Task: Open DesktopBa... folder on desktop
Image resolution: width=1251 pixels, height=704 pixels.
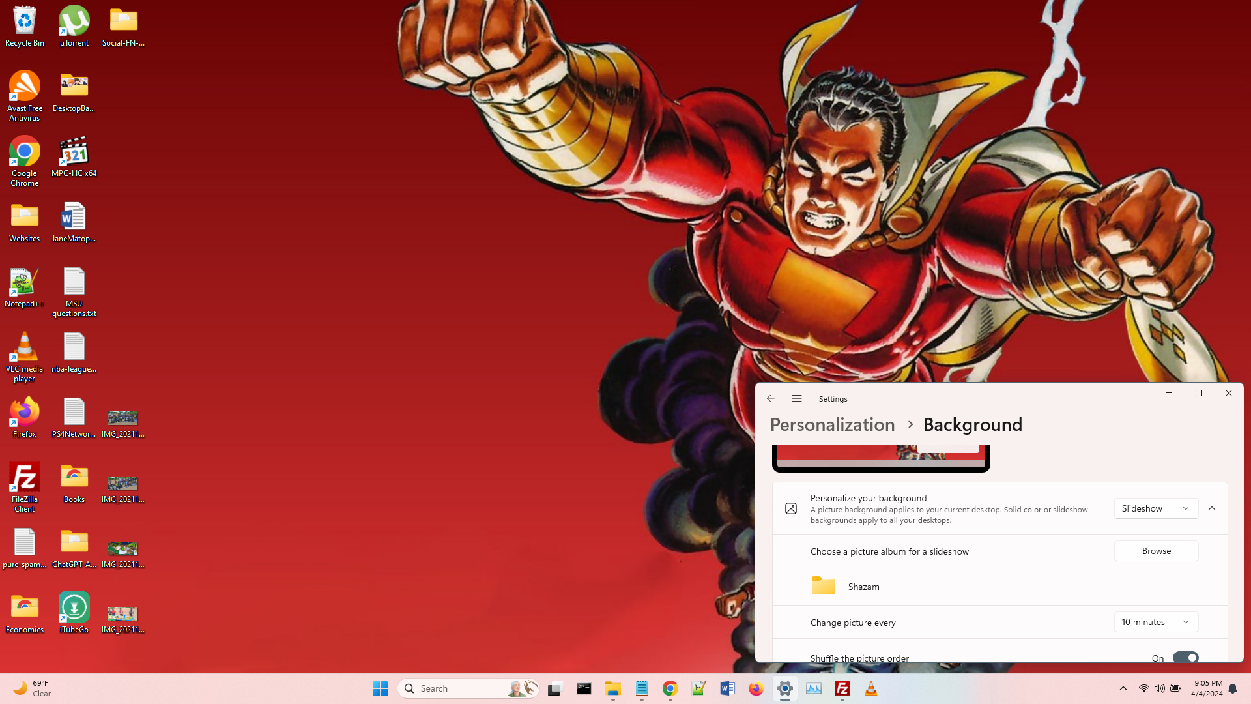Action: (74, 92)
